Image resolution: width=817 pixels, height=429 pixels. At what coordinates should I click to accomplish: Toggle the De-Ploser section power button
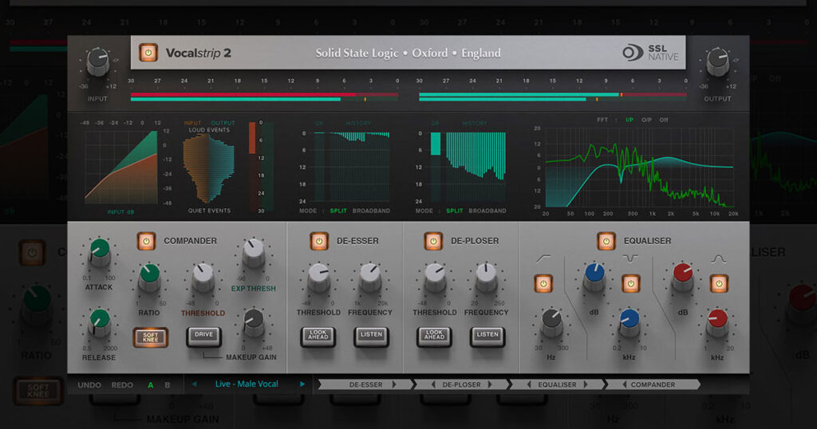point(433,241)
